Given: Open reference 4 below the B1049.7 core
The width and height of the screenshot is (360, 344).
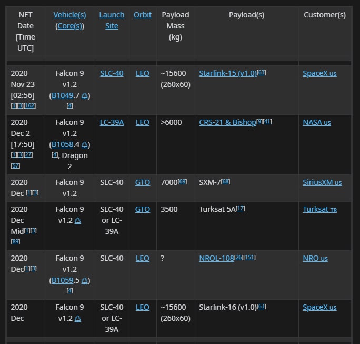Looking at the screenshot, I should tap(69, 106).
